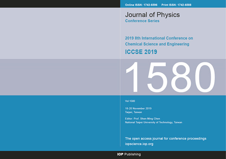Click the '18-20 November 2019' date
This screenshot has height=159, width=226.
pos(138,108)
